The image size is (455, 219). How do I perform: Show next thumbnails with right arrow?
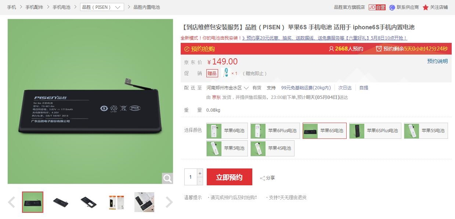[169, 202]
